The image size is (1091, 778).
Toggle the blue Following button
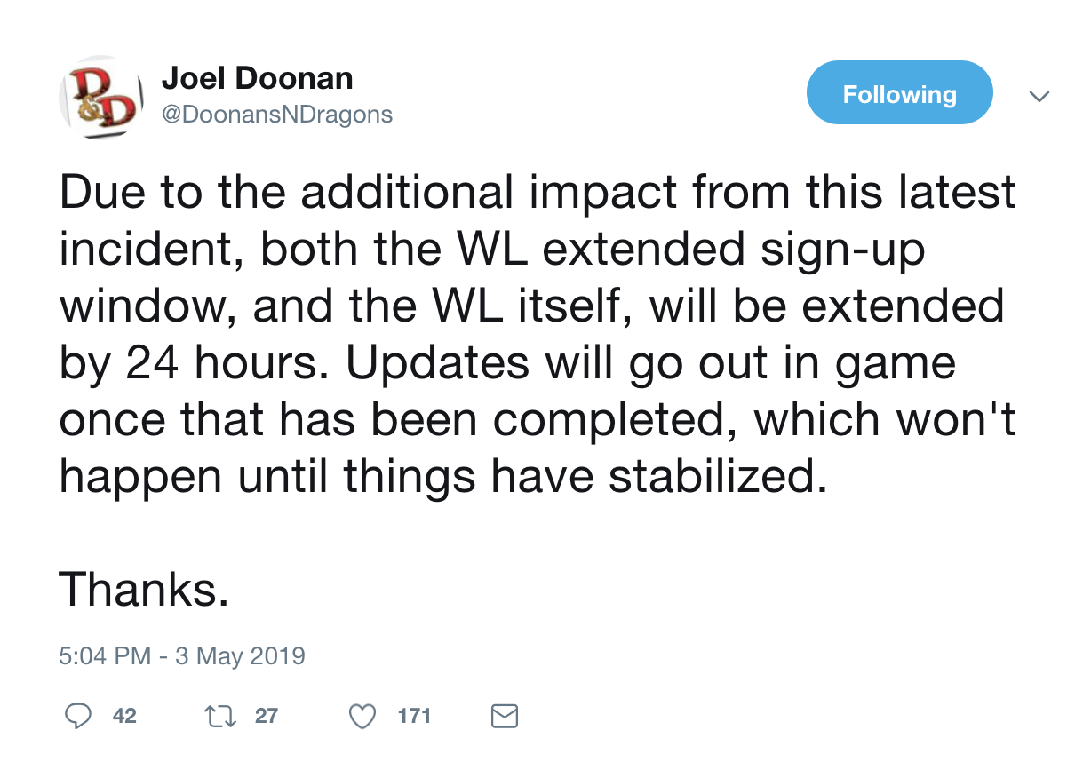[899, 93]
